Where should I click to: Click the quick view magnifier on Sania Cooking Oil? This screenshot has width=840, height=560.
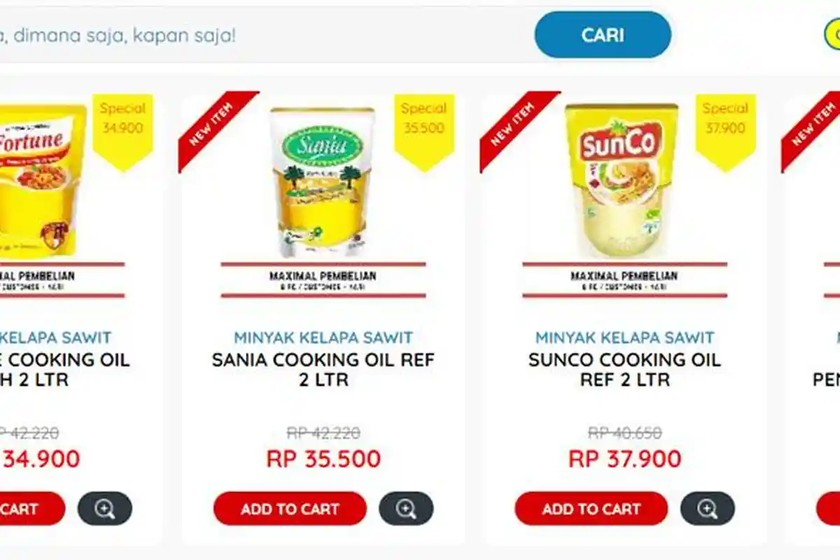405,509
